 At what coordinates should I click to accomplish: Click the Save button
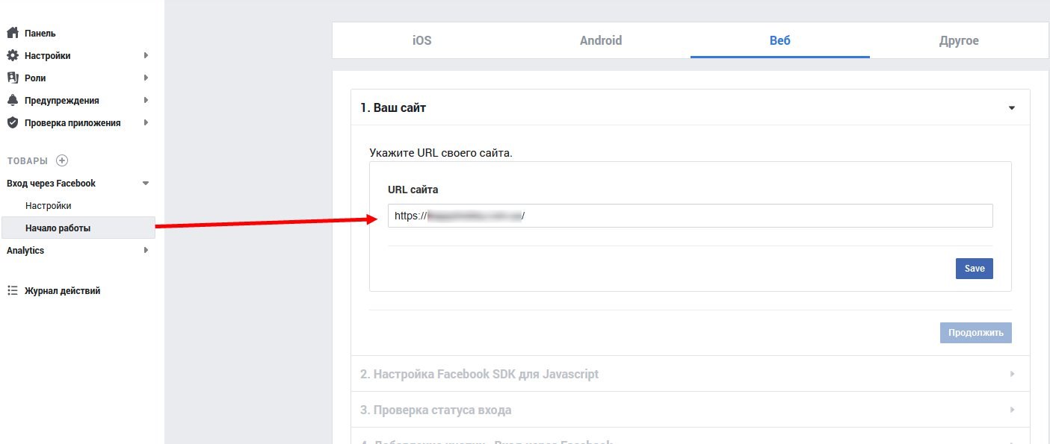click(x=974, y=269)
